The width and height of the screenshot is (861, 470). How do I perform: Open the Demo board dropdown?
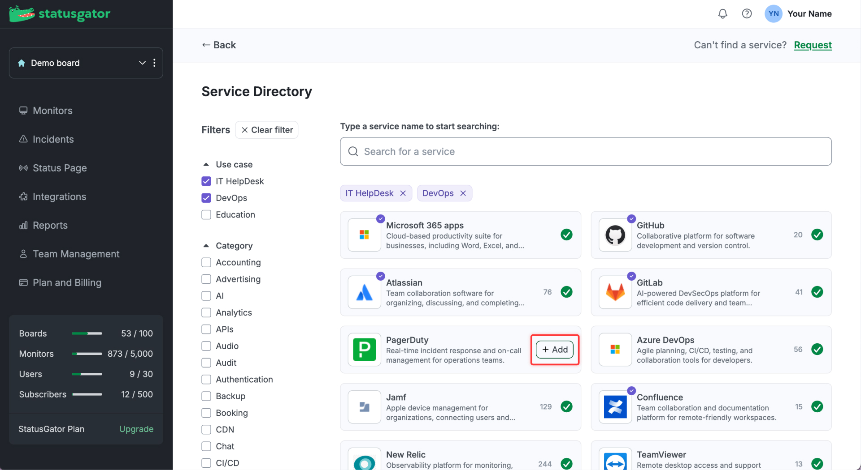[142, 63]
